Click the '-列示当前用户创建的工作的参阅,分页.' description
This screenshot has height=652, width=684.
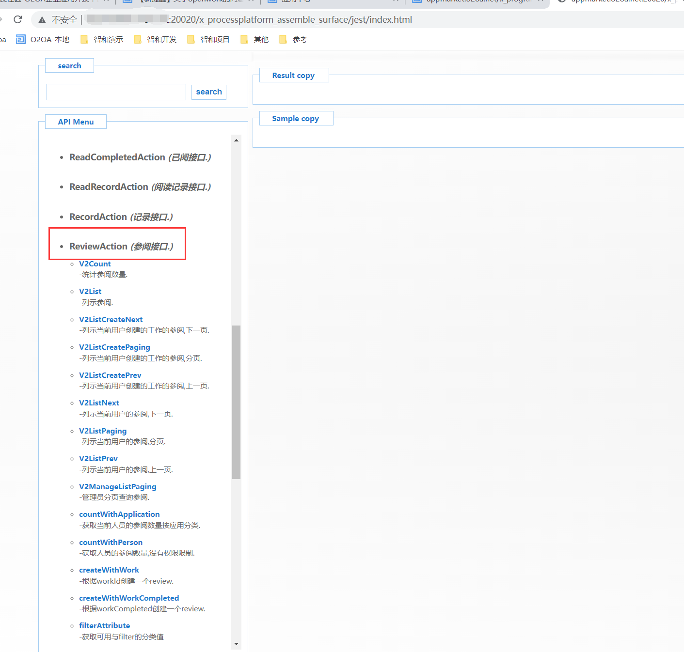pos(141,358)
